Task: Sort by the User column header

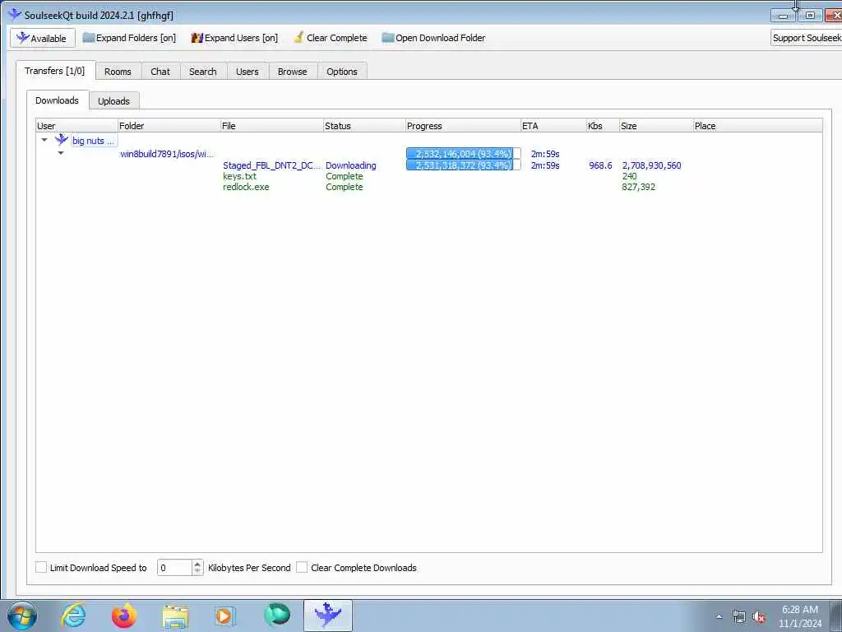Action: point(76,126)
